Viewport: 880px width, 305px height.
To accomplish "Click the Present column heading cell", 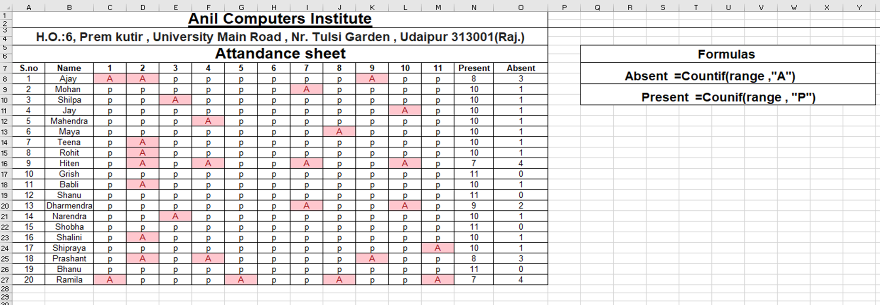I will [x=474, y=68].
